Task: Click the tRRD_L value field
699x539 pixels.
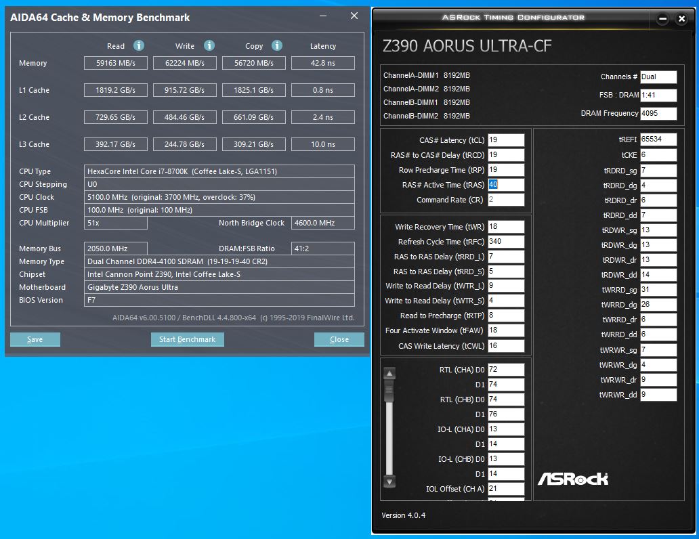Action: [506, 257]
